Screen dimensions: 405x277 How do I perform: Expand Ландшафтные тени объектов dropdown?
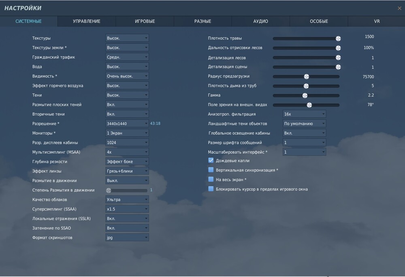point(304,124)
